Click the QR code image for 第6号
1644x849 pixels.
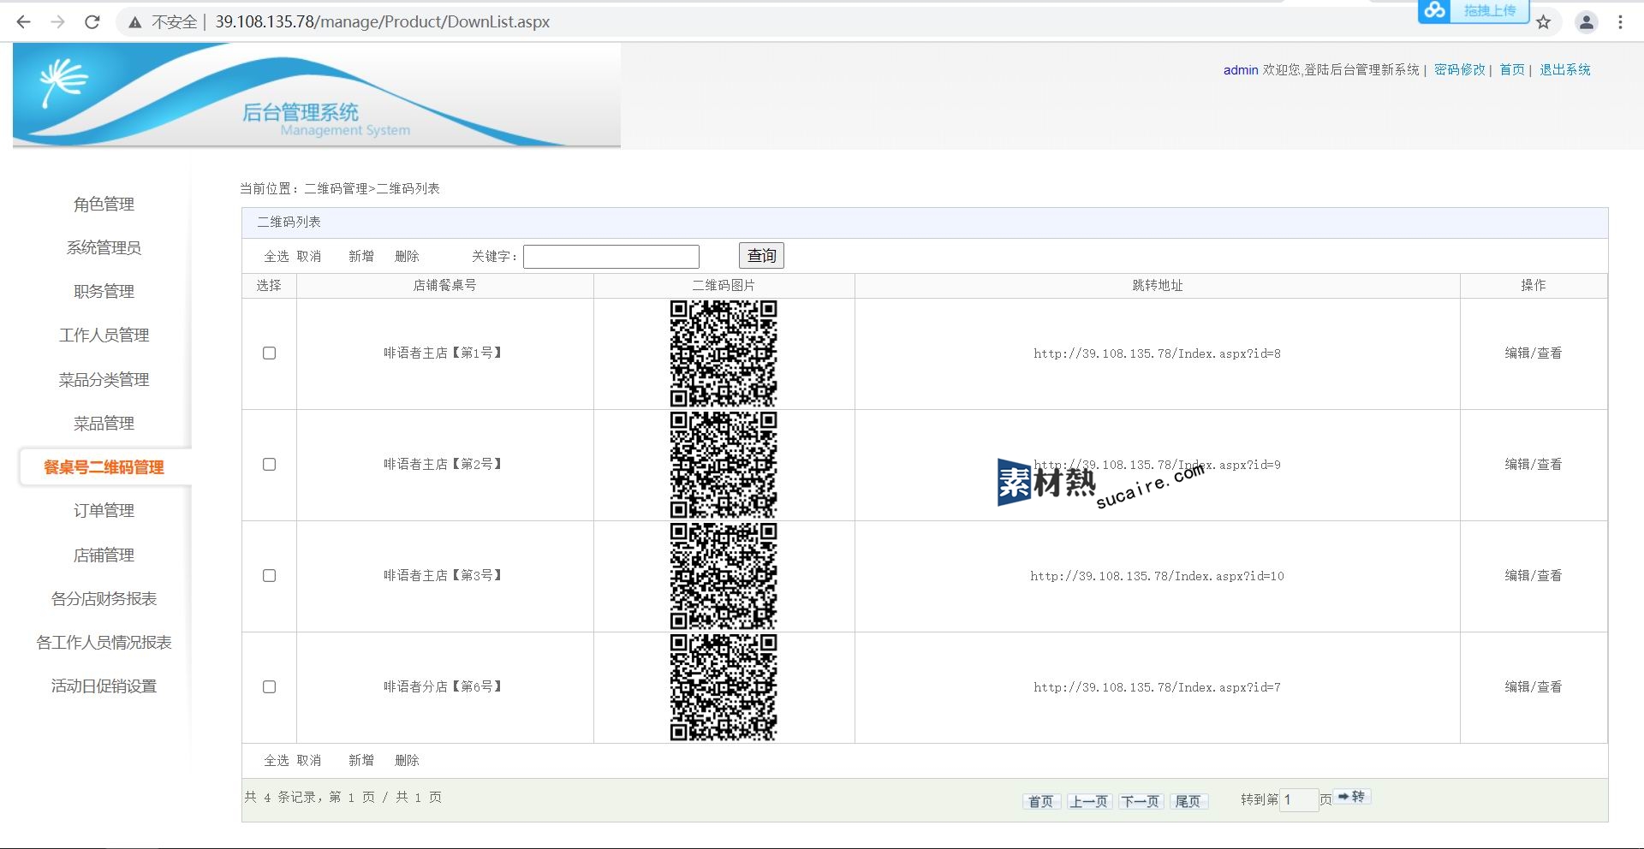coord(724,687)
